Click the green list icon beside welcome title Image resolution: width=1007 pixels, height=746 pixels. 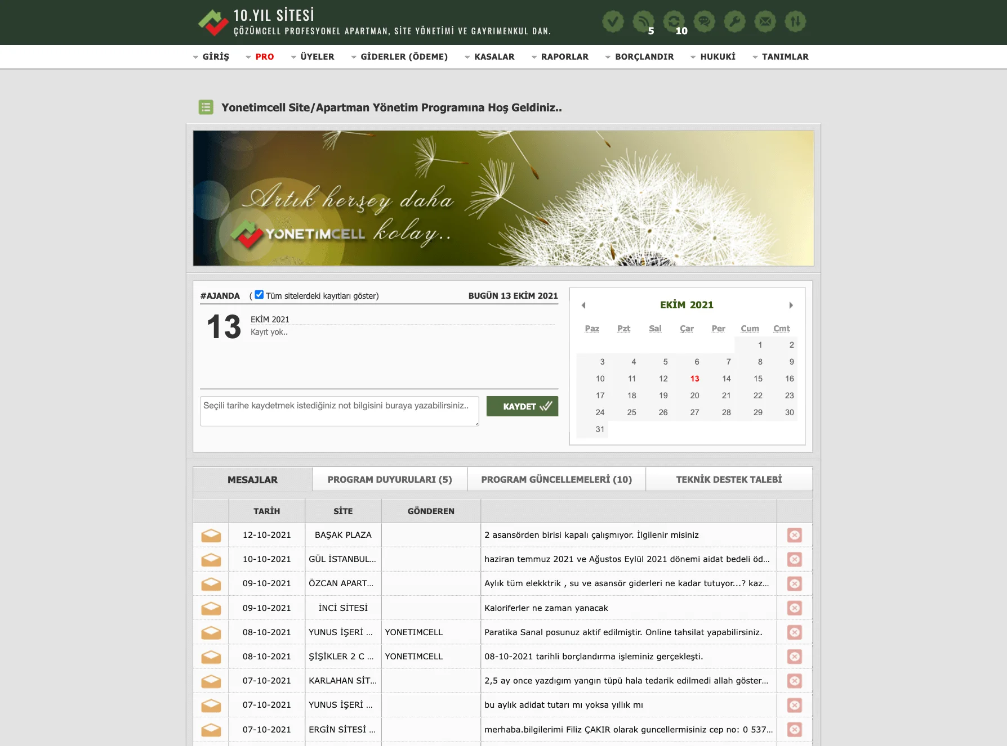206,107
